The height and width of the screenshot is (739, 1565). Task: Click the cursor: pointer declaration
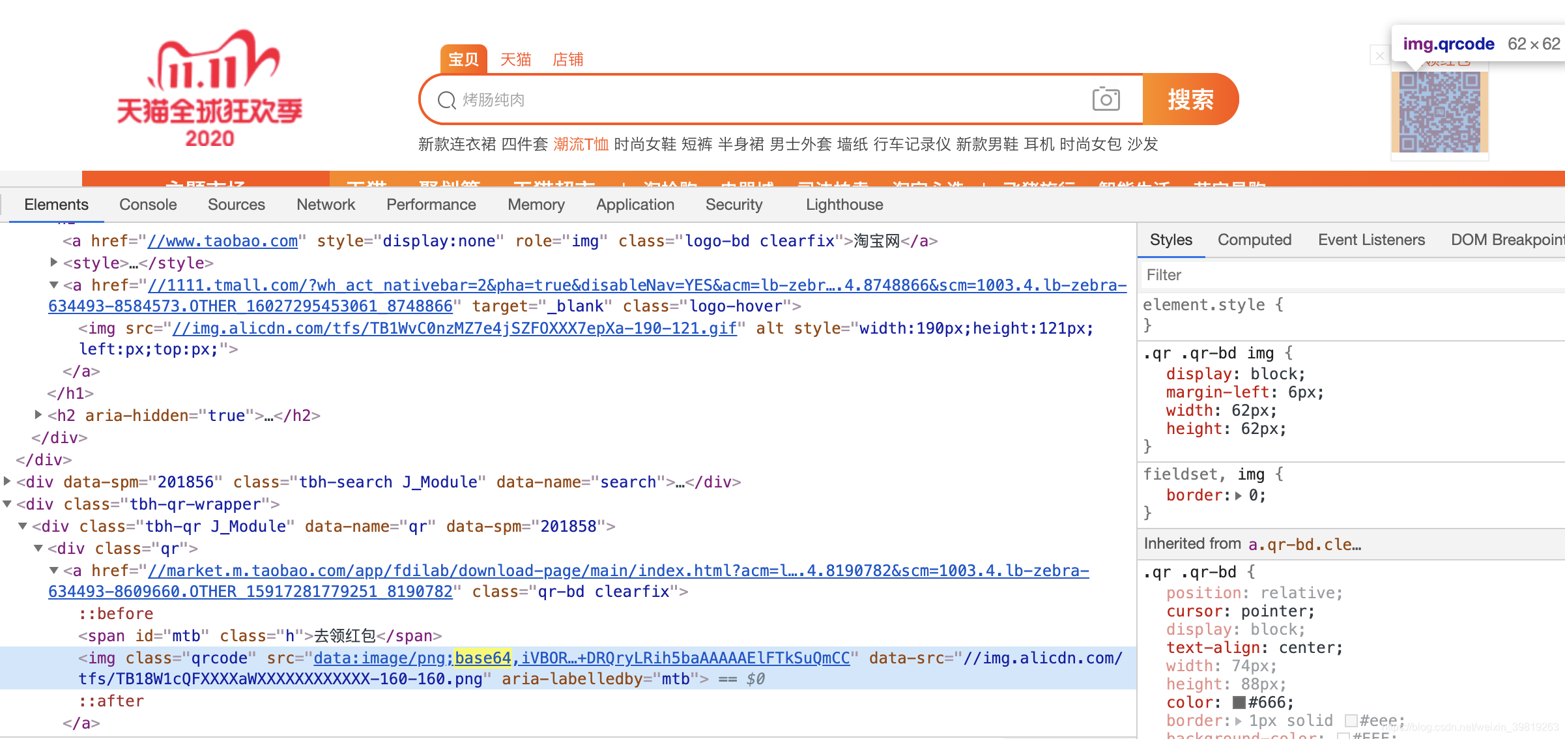1241,611
